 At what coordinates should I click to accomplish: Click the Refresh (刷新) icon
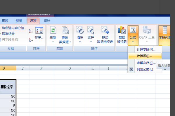[x=53, y=30]
